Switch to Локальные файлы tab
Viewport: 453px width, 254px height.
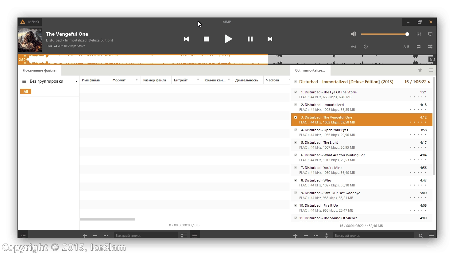coord(40,70)
